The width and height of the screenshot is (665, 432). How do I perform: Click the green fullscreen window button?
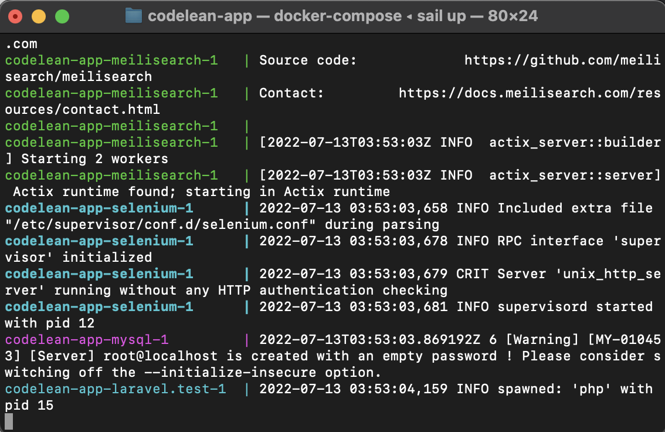[62, 16]
